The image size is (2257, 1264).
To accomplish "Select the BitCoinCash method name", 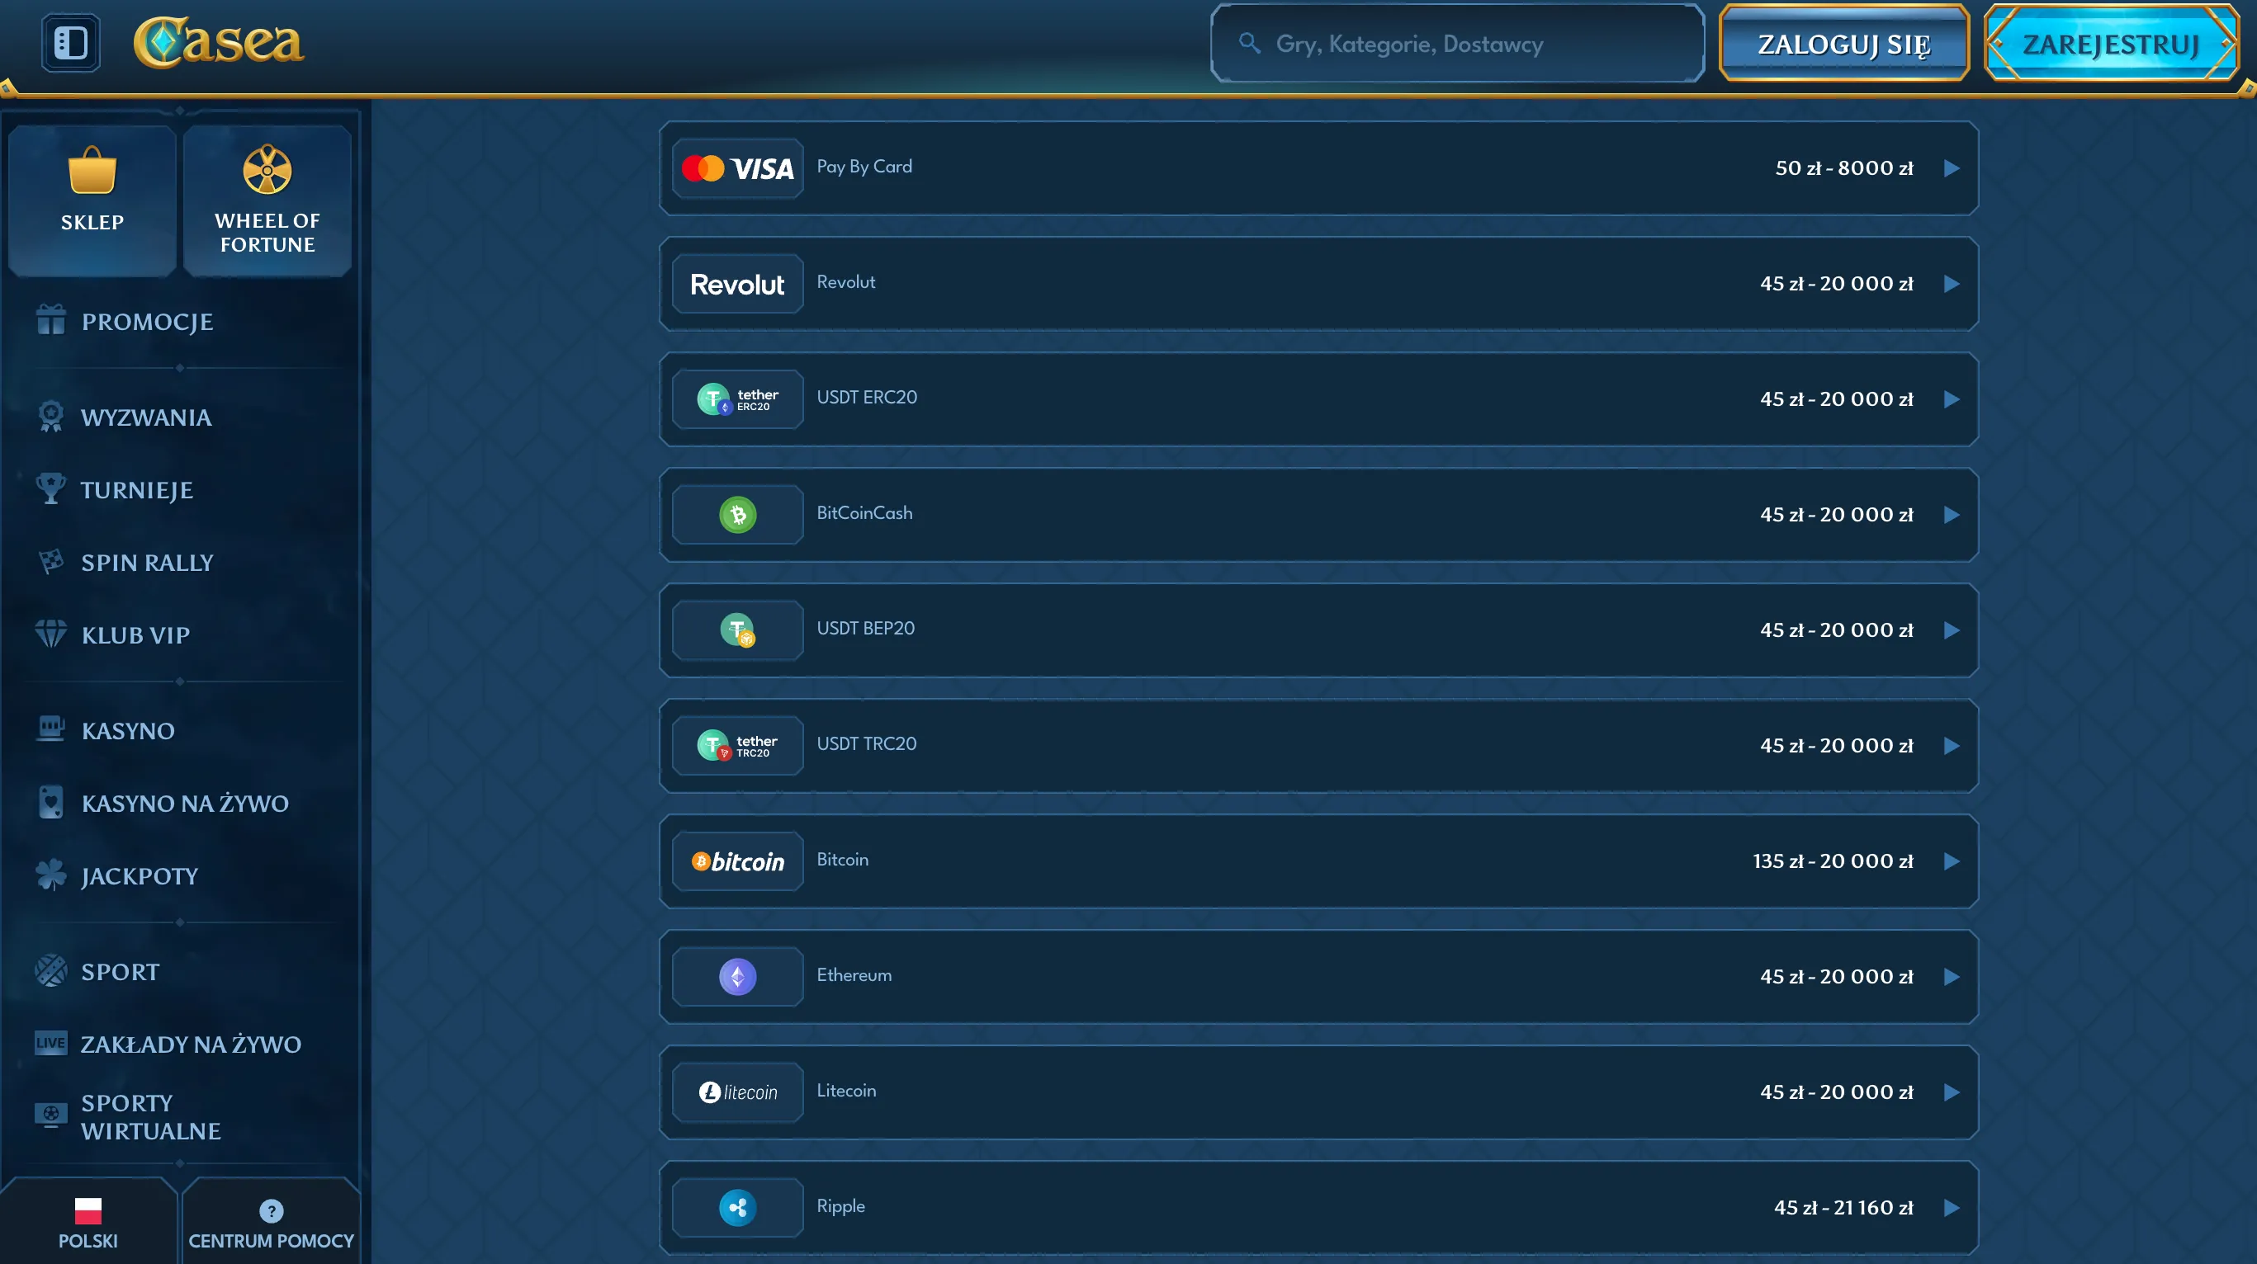I will pos(865,512).
